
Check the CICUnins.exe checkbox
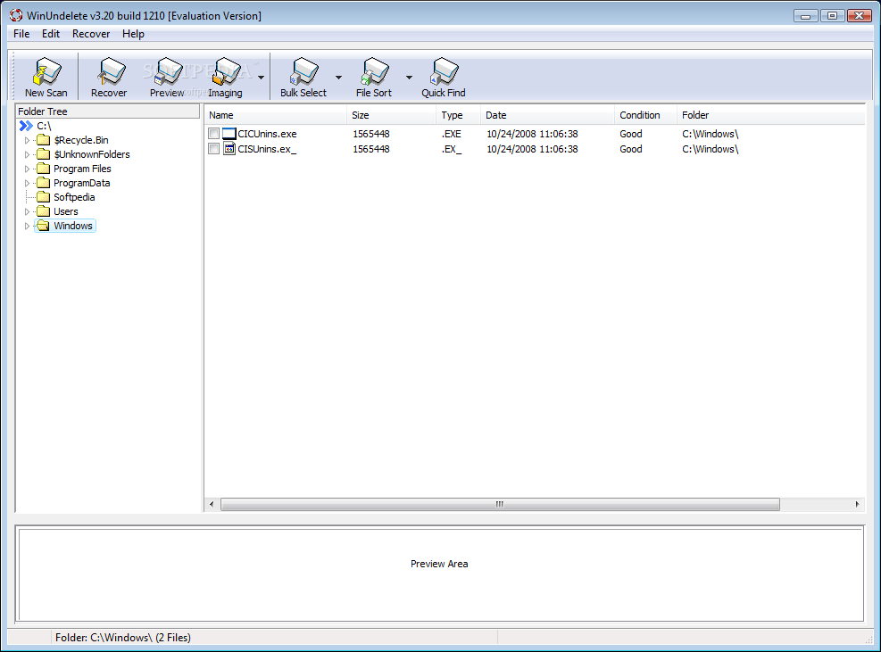[x=213, y=134]
